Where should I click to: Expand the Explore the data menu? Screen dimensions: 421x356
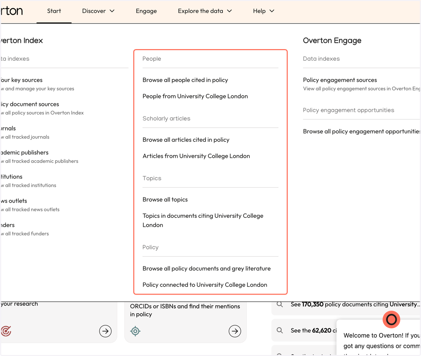[x=205, y=11]
